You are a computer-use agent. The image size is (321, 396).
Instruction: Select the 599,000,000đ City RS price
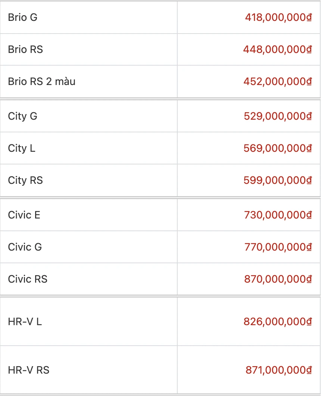click(x=277, y=180)
